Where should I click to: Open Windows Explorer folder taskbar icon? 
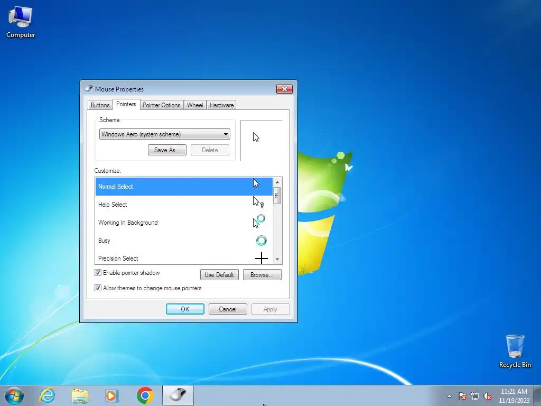pyautogui.click(x=80, y=395)
